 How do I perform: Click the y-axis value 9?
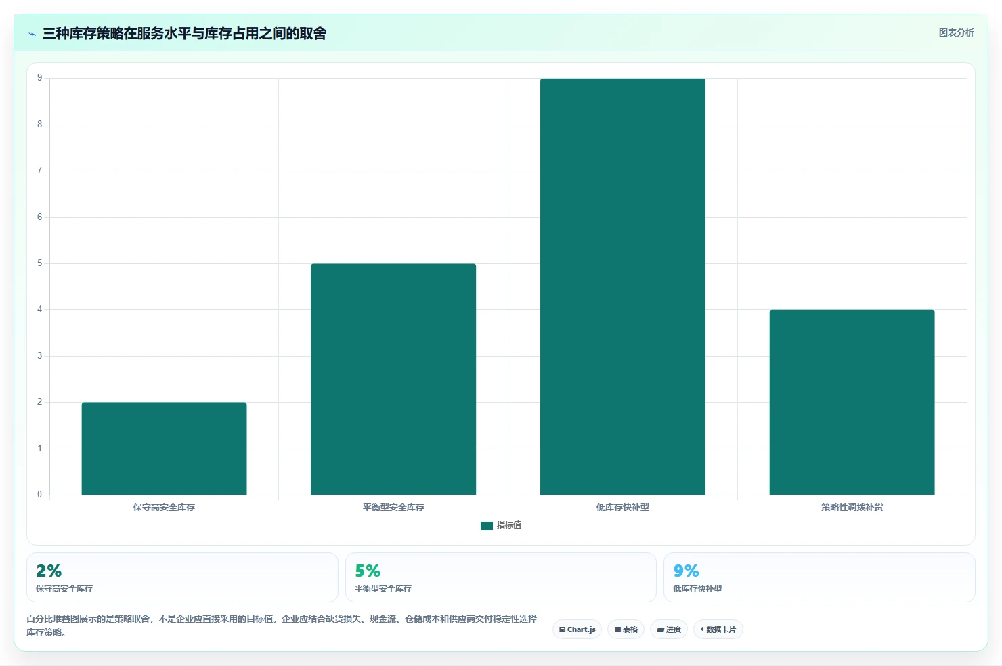click(x=39, y=78)
